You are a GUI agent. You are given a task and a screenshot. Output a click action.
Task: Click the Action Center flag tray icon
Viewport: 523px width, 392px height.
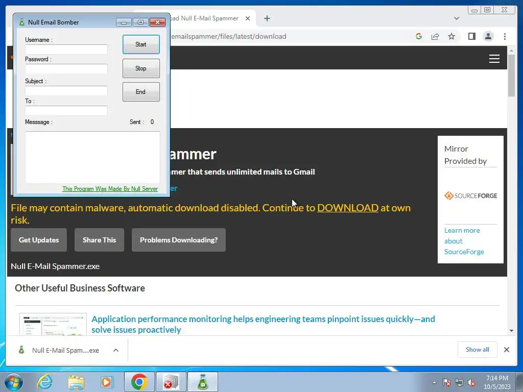[447, 382]
